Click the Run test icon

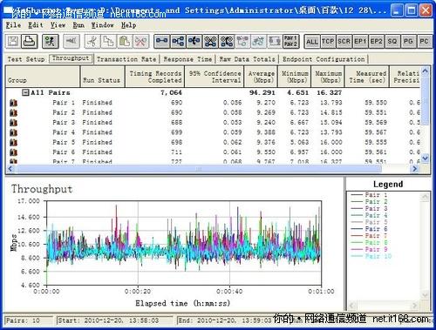(x=50, y=41)
